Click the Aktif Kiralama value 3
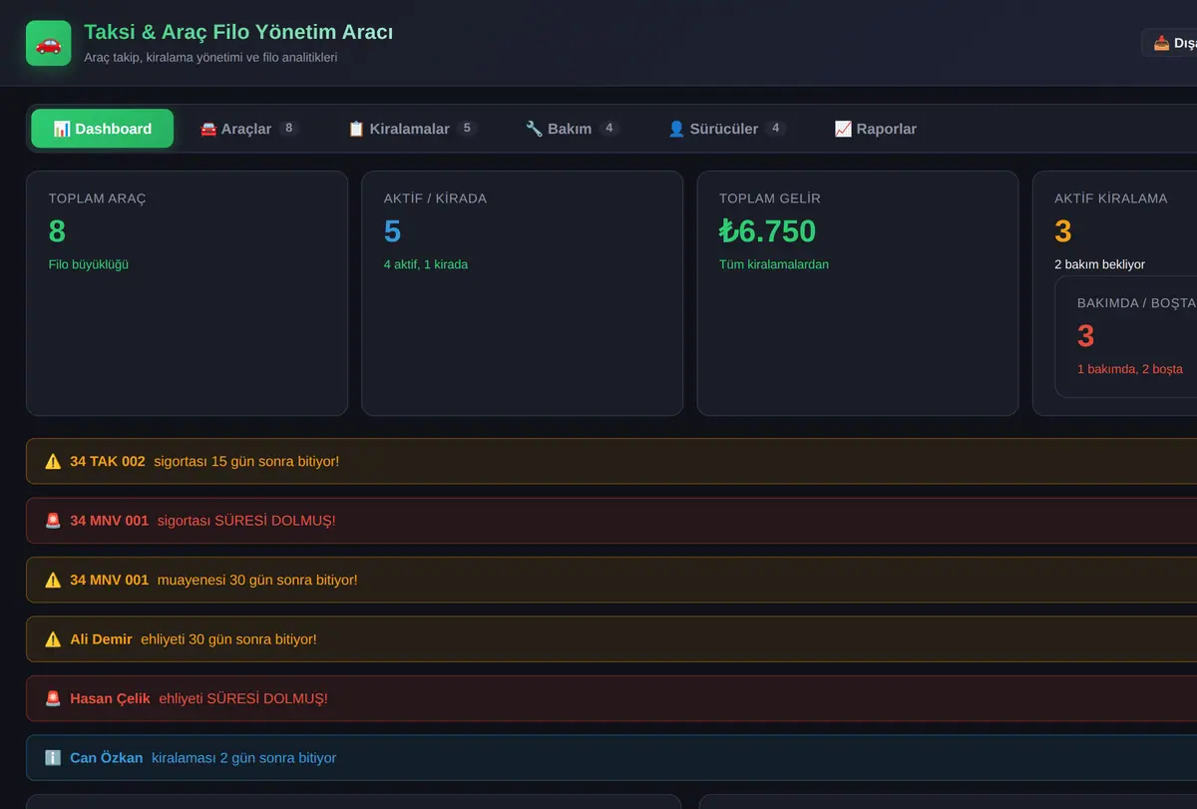The image size is (1197, 809). tap(1063, 231)
